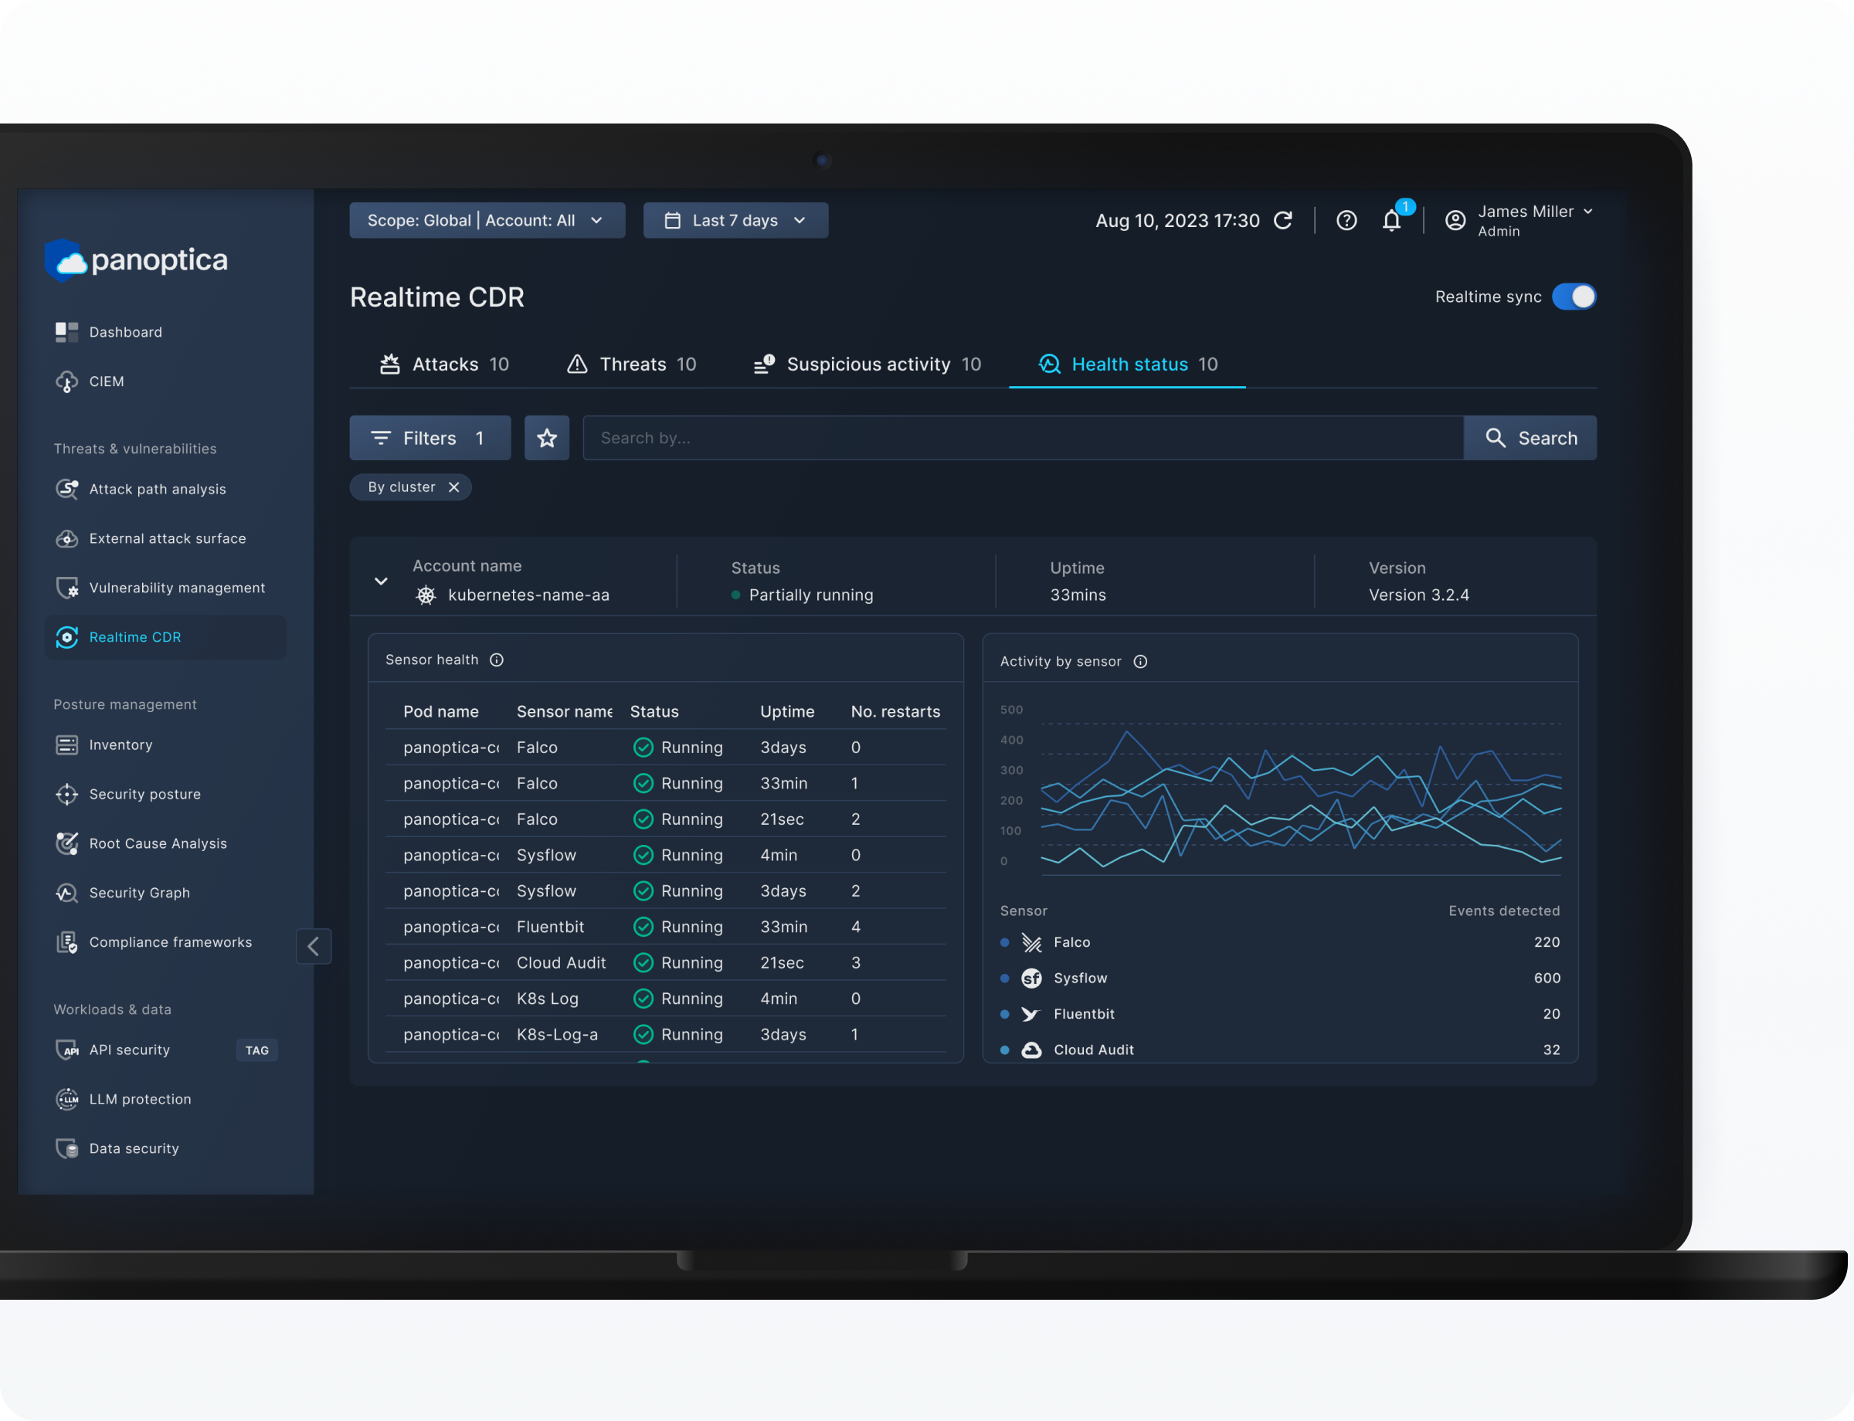Open the Filters button

pyautogui.click(x=430, y=438)
